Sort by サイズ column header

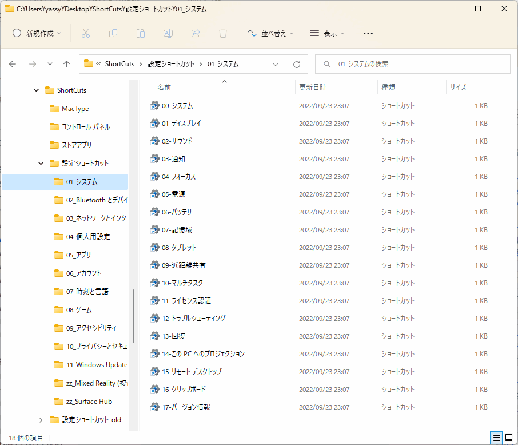(458, 88)
